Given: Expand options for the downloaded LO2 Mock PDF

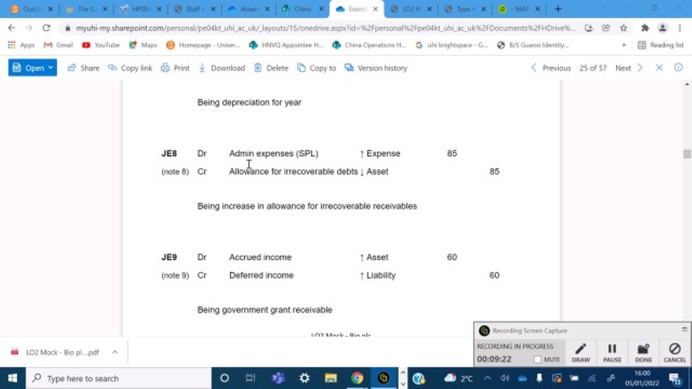Looking at the screenshot, I should pos(114,352).
